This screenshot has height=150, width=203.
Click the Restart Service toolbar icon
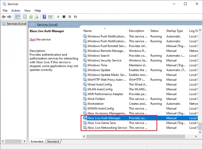pyautogui.click(x=76, y=17)
